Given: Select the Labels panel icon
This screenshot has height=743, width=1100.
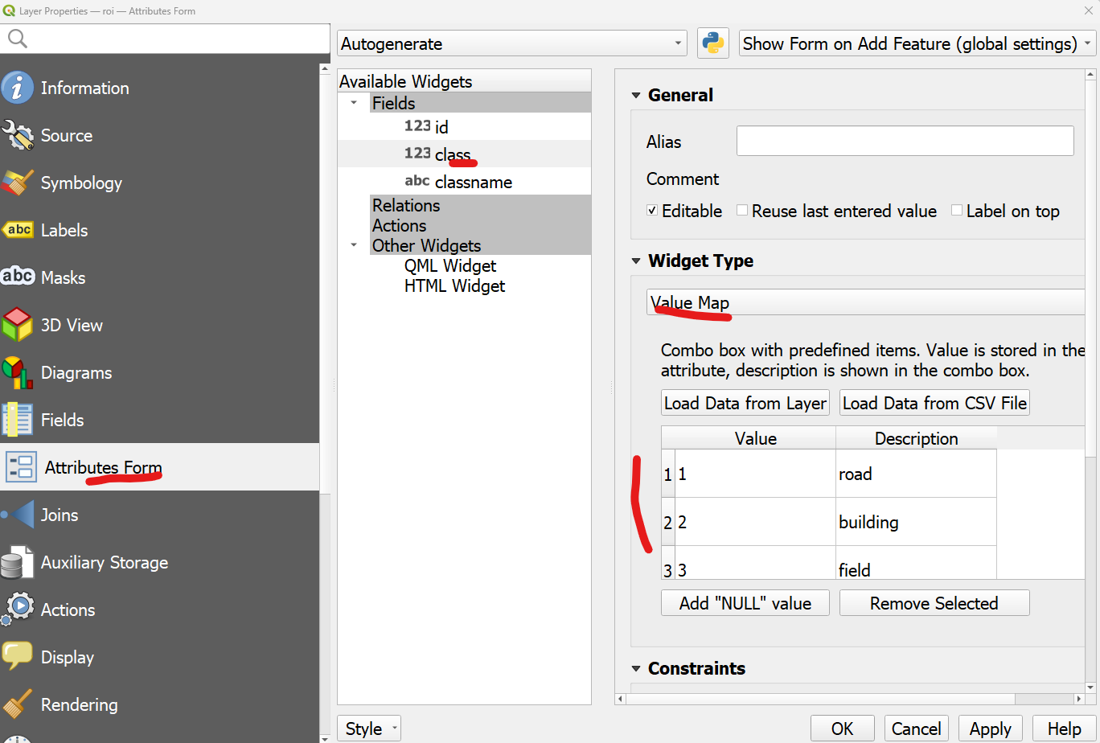Looking at the screenshot, I should click(x=18, y=230).
